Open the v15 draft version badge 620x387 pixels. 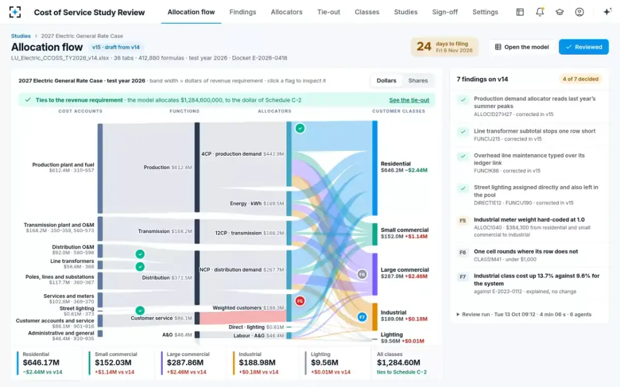(116, 47)
